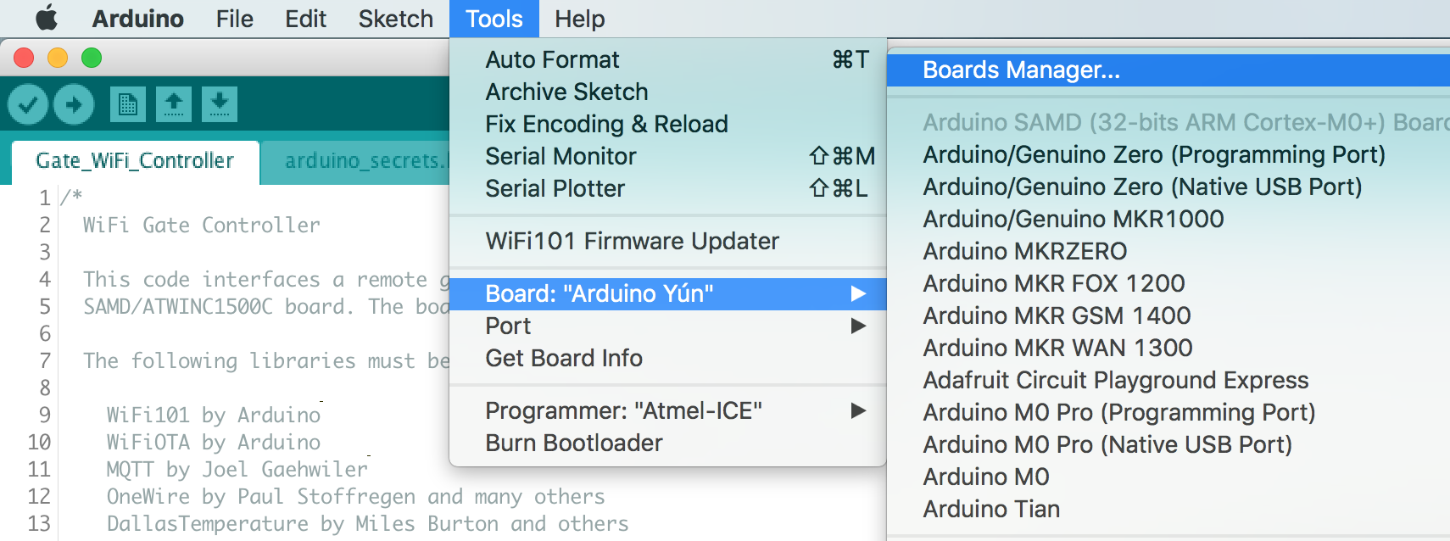Close the Tools menu
This screenshot has height=541, width=1450.
(494, 19)
